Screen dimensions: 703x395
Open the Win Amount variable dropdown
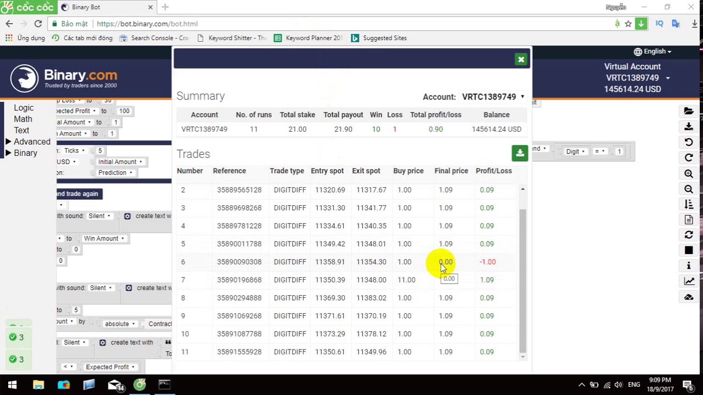pyautogui.click(x=104, y=239)
